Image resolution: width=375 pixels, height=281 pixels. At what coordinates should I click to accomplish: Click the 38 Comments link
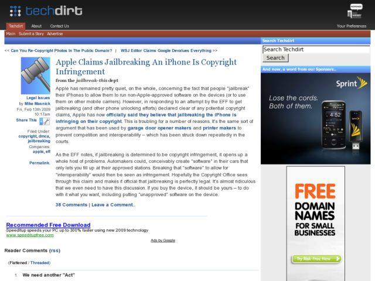[71, 205]
